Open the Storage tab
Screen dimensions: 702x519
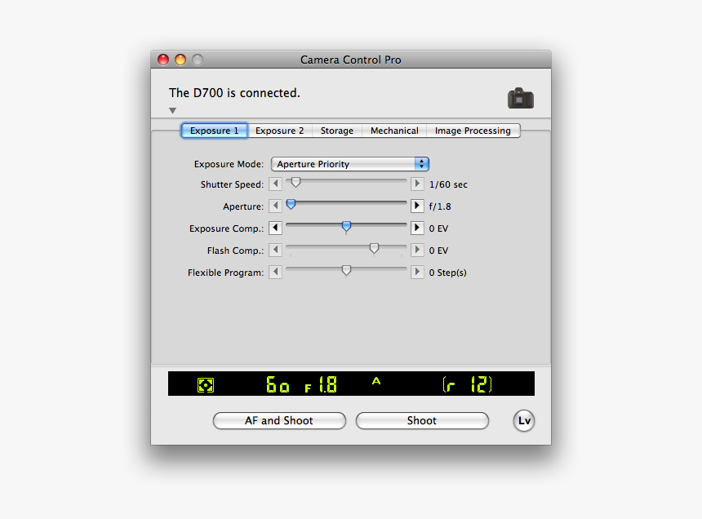tap(336, 131)
